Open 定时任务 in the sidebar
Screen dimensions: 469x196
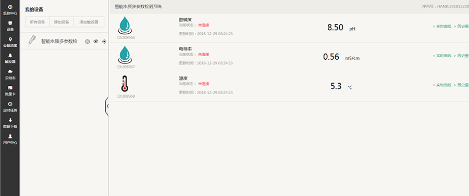(10, 107)
